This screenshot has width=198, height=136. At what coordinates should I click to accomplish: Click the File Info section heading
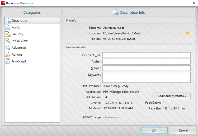(x=71, y=20)
